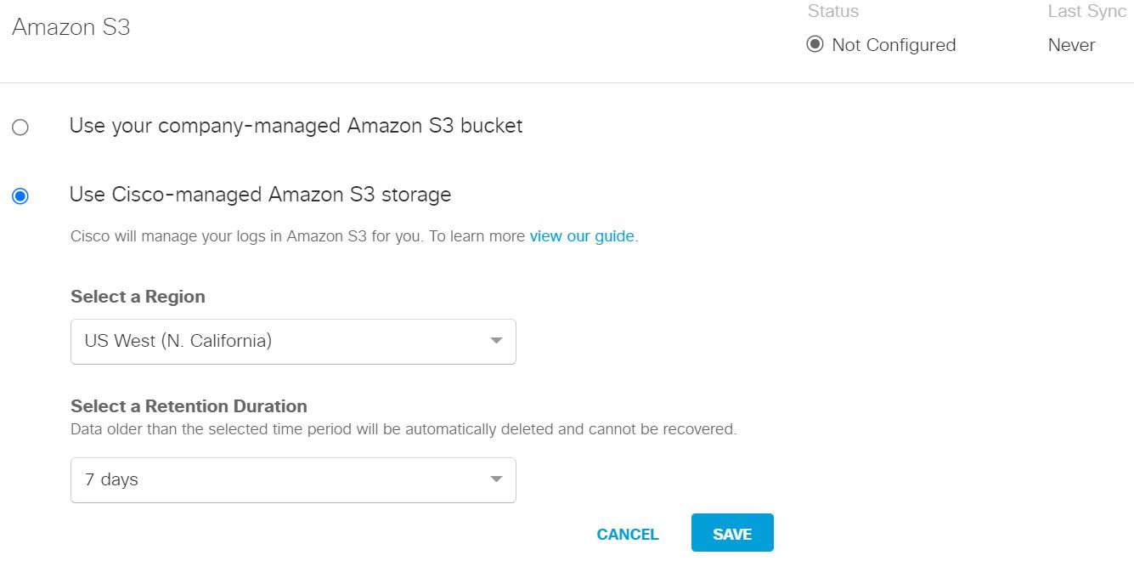Image resolution: width=1134 pixels, height=561 pixels.
Task: Click the data deletion warning text
Action: (x=403, y=429)
